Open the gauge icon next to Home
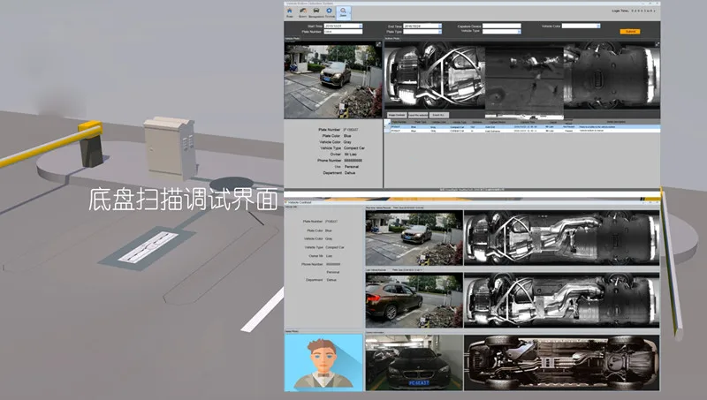The image size is (707, 400). click(302, 12)
